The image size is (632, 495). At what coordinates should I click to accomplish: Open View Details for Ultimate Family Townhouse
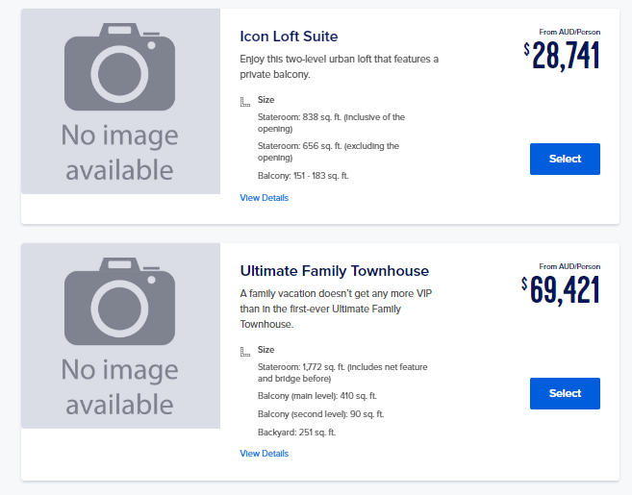click(x=264, y=454)
